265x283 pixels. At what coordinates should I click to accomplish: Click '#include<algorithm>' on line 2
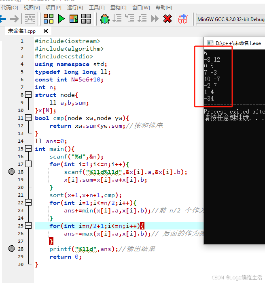pos(69,49)
